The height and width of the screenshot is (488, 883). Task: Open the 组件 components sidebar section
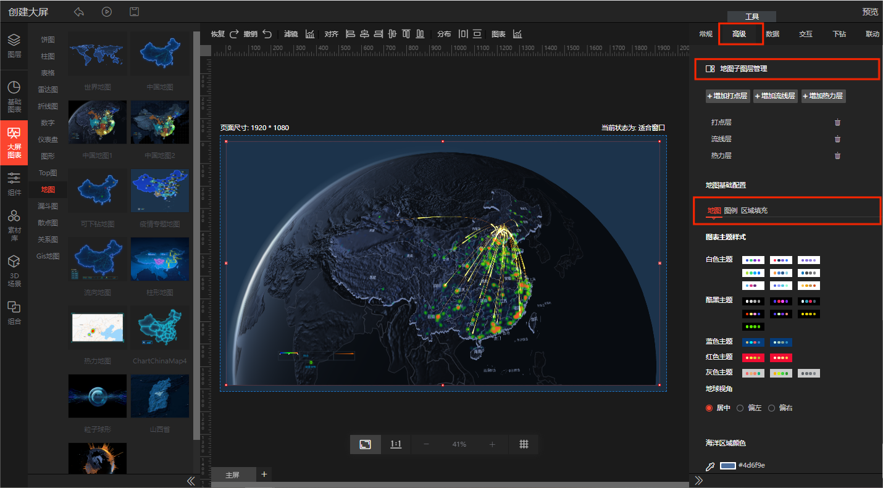point(14,184)
